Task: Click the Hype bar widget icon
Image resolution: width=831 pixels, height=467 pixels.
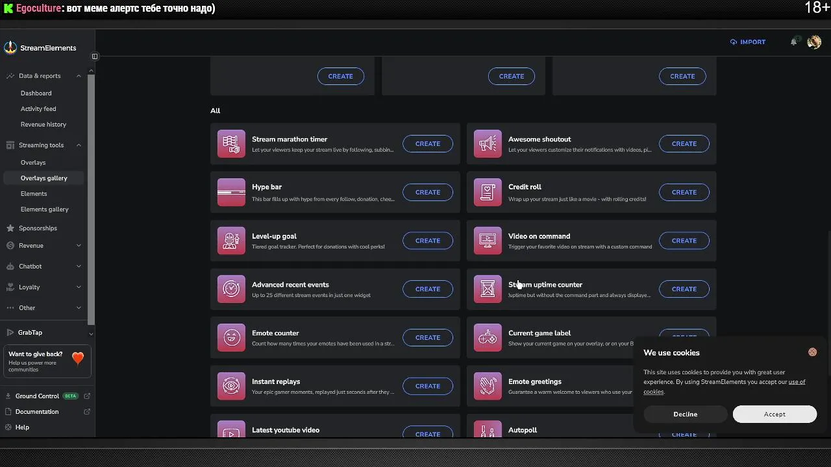Action: pyautogui.click(x=231, y=192)
